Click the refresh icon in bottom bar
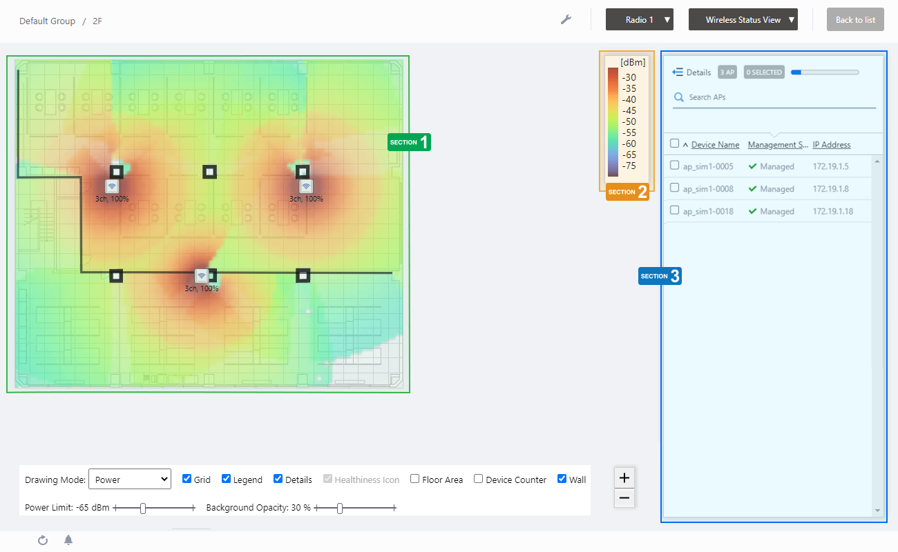The height and width of the screenshot is (552, 898). point(43,540)
